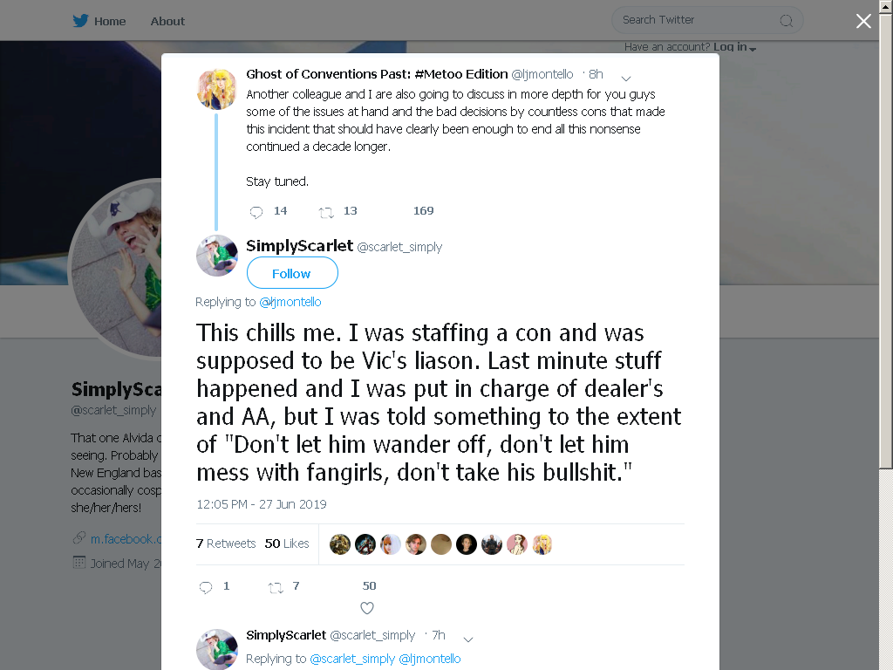
Task: Click reply icon on SimplyScarlet's main tweet
Action: click(206, 587)
